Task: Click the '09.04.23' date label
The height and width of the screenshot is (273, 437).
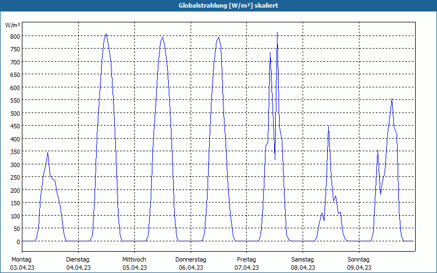Action: 359,268
